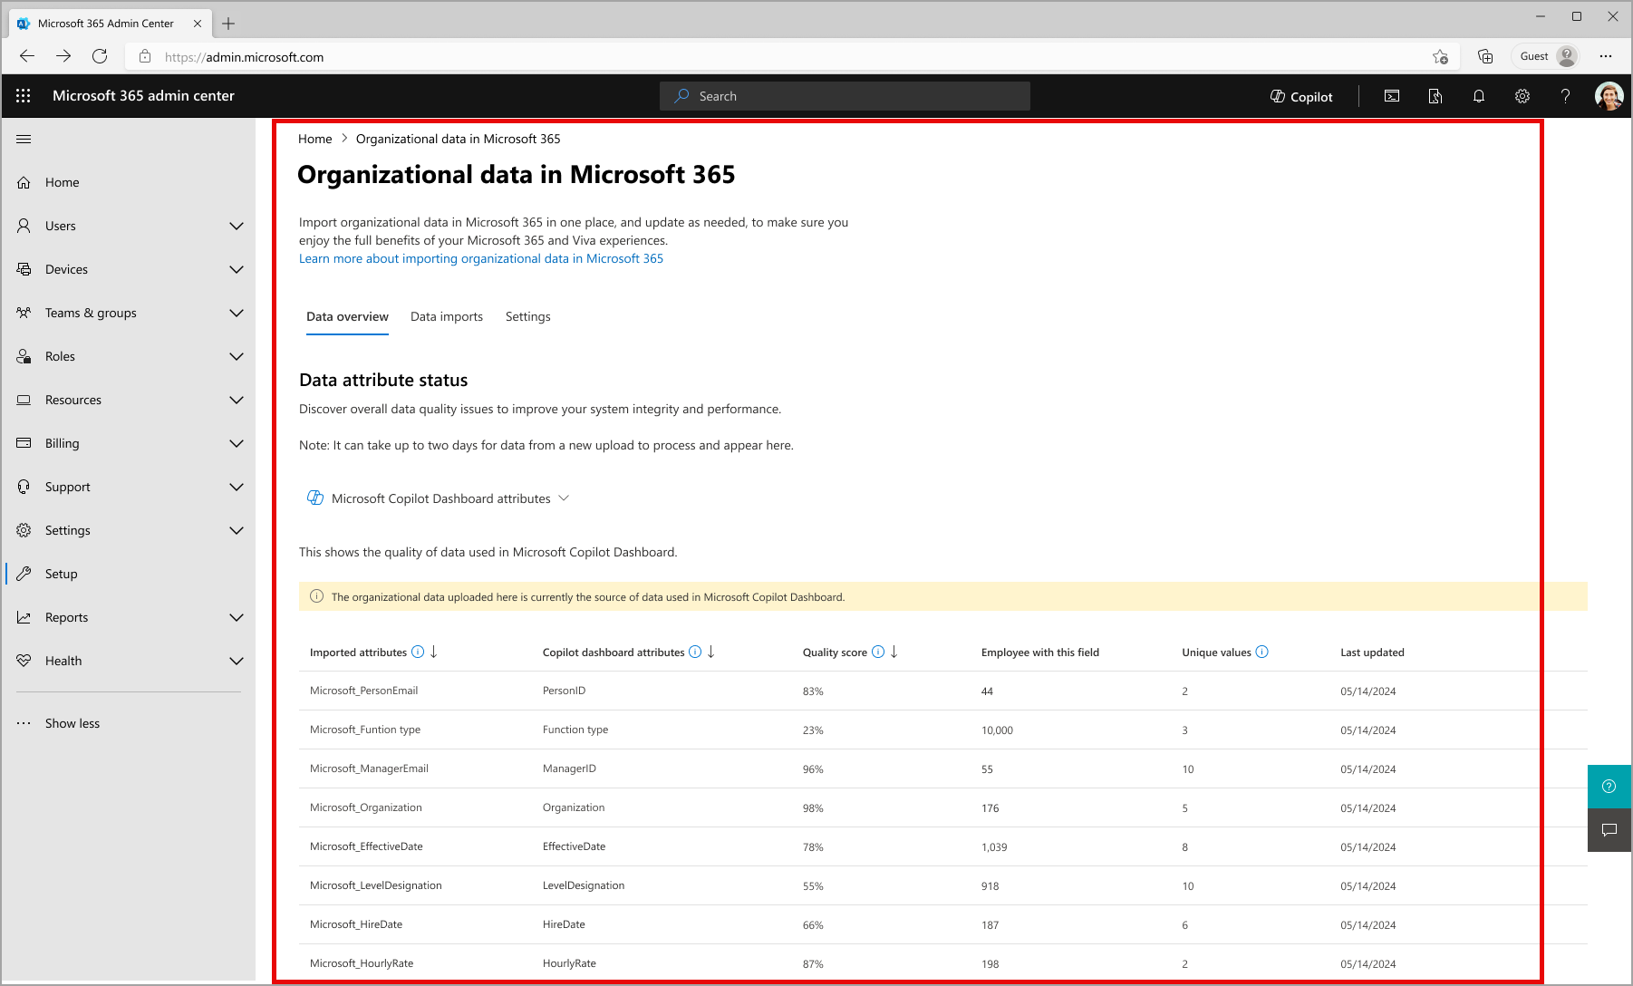Image resolution: width=1633 pixels, height=986 pixels.
Task: Click the Guest profile button
Action: pos(1547,56)
